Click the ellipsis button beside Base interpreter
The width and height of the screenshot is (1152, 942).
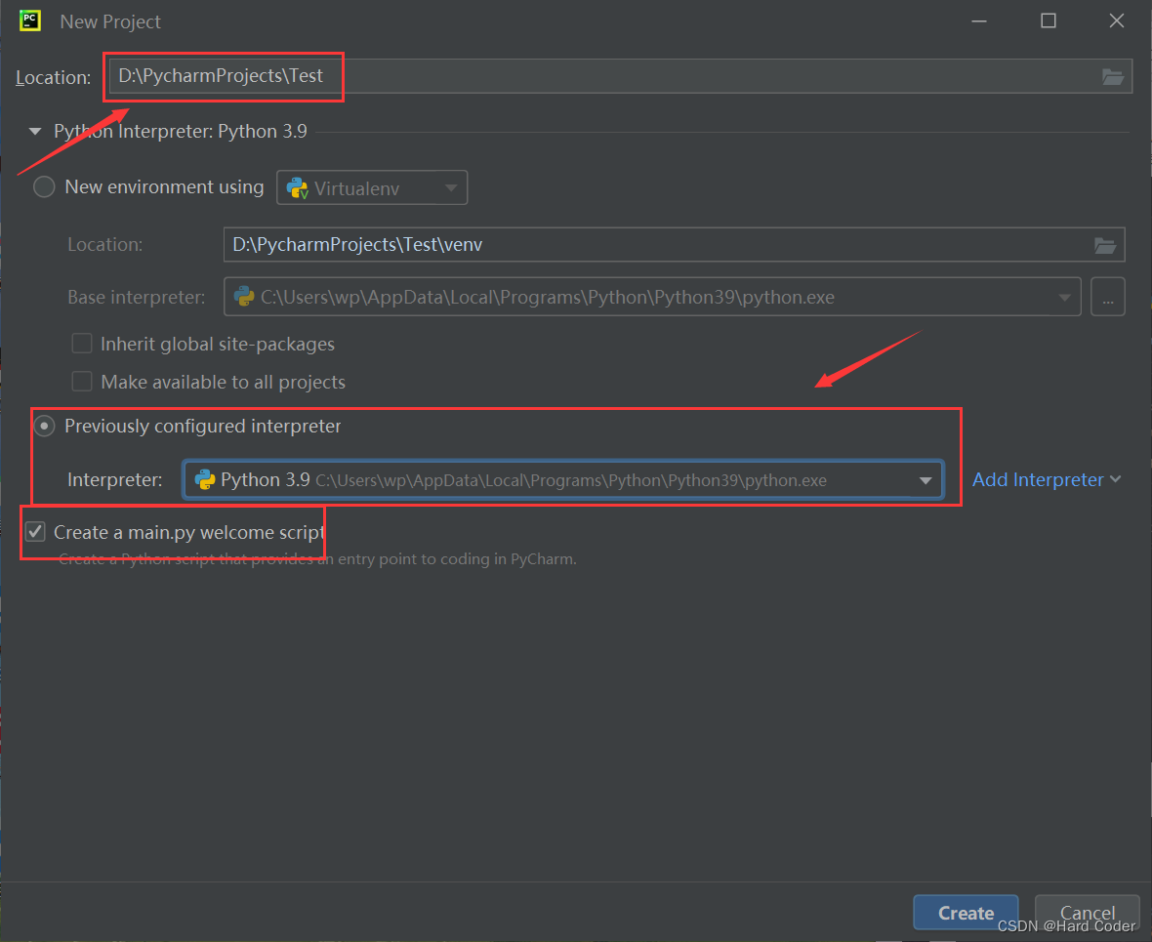coord(1108,297)
